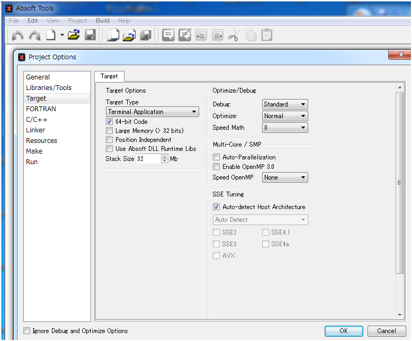Open the Auto Detect architecture dropdown
412x341 pixels.
coord(261,220)
